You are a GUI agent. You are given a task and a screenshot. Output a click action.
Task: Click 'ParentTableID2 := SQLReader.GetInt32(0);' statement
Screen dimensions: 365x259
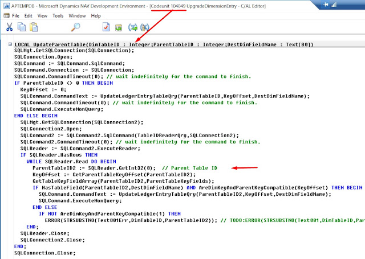pos(94,168)
